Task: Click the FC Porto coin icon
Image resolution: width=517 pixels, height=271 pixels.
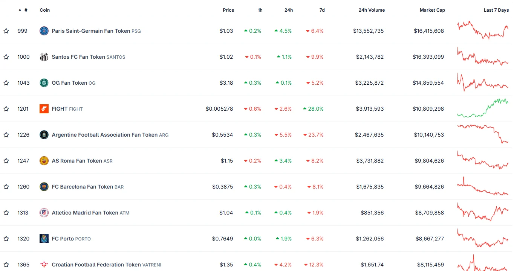Action: [x=44, y=239]
